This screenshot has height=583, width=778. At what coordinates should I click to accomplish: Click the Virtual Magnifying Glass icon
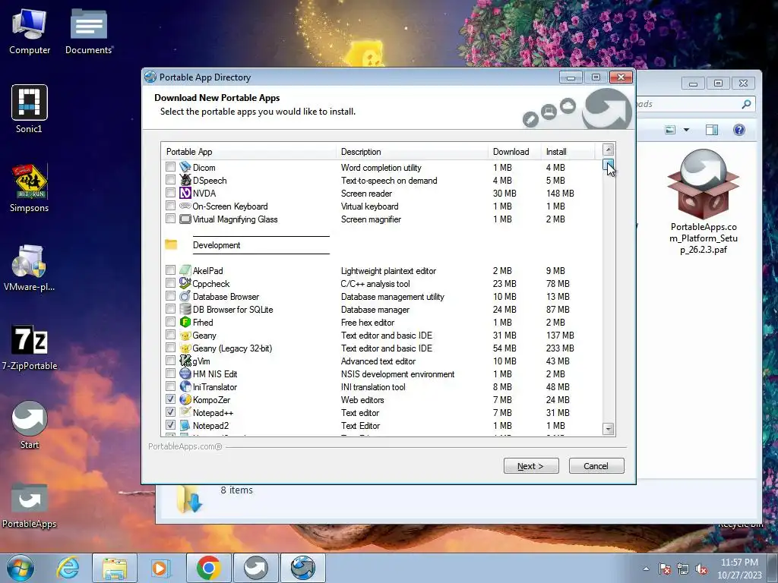[x=185, y=219]
